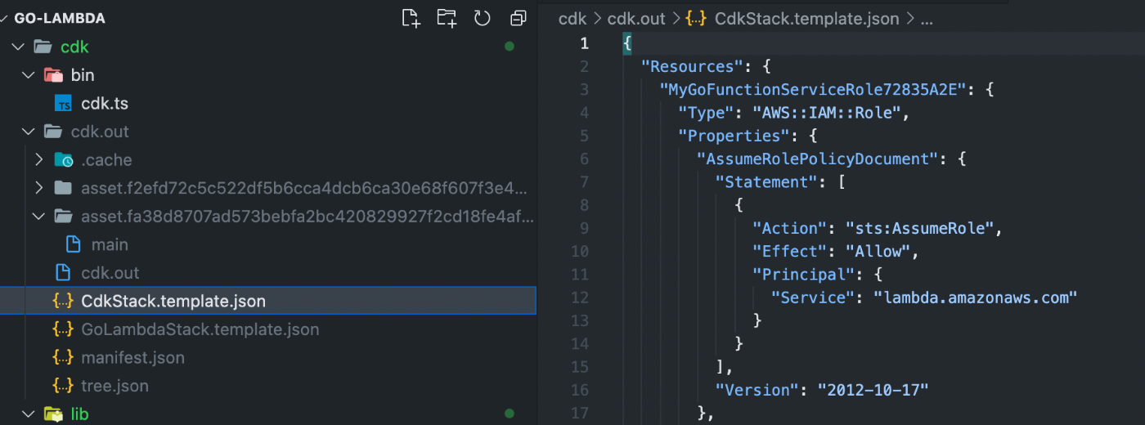Open GoLambdaStack.template.json
The width and height of the screenshot is (1145, 425).
[x=200, y=329]
